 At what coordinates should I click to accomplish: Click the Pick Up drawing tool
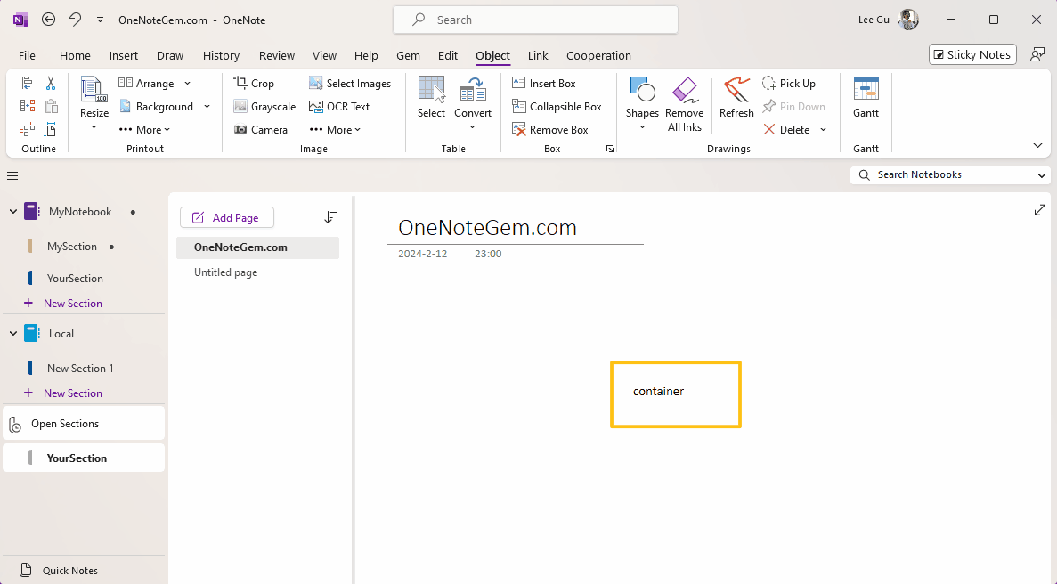pos(789,84)
